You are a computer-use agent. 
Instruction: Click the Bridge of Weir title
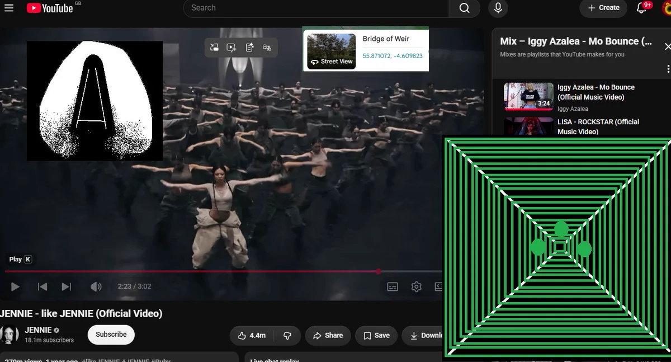[386, 39]
